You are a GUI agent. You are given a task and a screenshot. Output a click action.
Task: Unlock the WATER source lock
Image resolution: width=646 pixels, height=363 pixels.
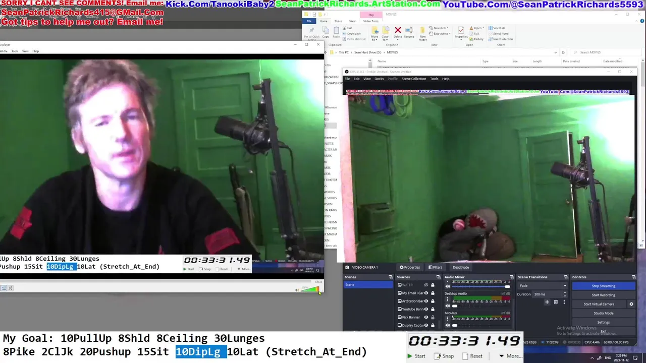pyautogui.click(x=433, y=285)
